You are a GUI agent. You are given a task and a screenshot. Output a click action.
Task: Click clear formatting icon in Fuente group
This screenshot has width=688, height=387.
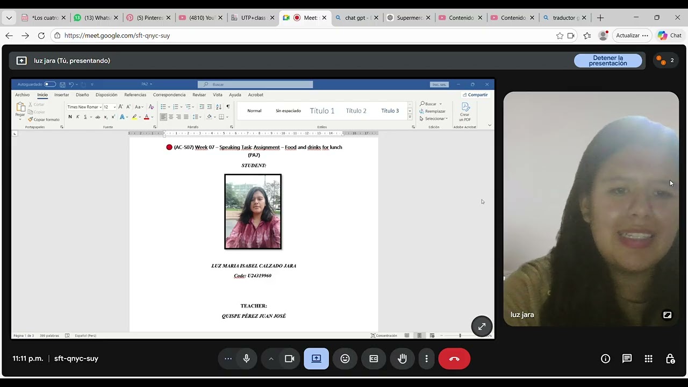151,106
